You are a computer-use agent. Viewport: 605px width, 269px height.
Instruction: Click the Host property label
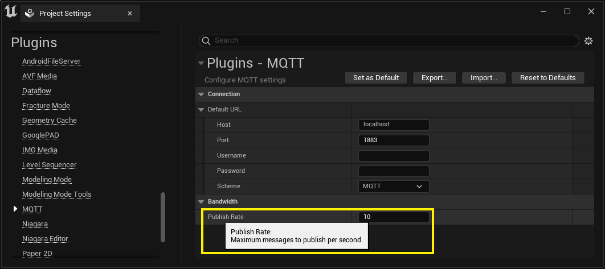(x=224, y=125)
